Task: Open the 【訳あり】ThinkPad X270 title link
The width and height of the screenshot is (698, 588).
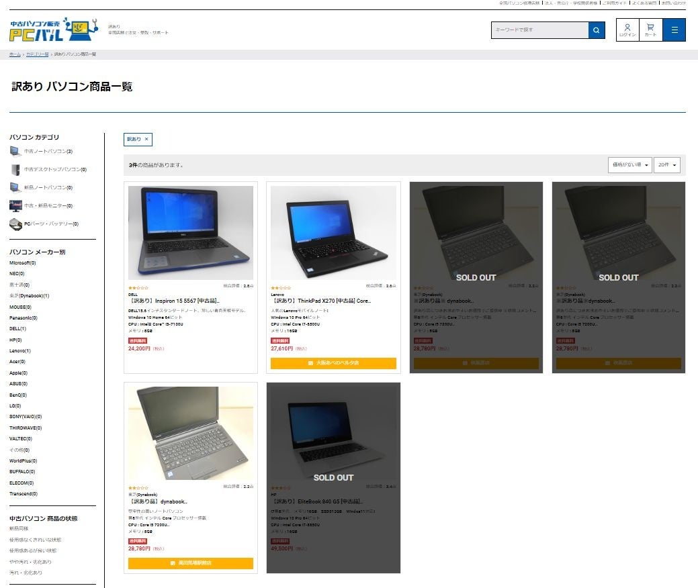Action: click(320, 301)
